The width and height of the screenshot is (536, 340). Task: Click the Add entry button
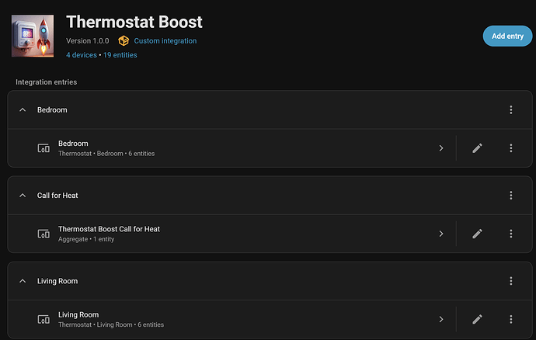(x=507, y=36)
